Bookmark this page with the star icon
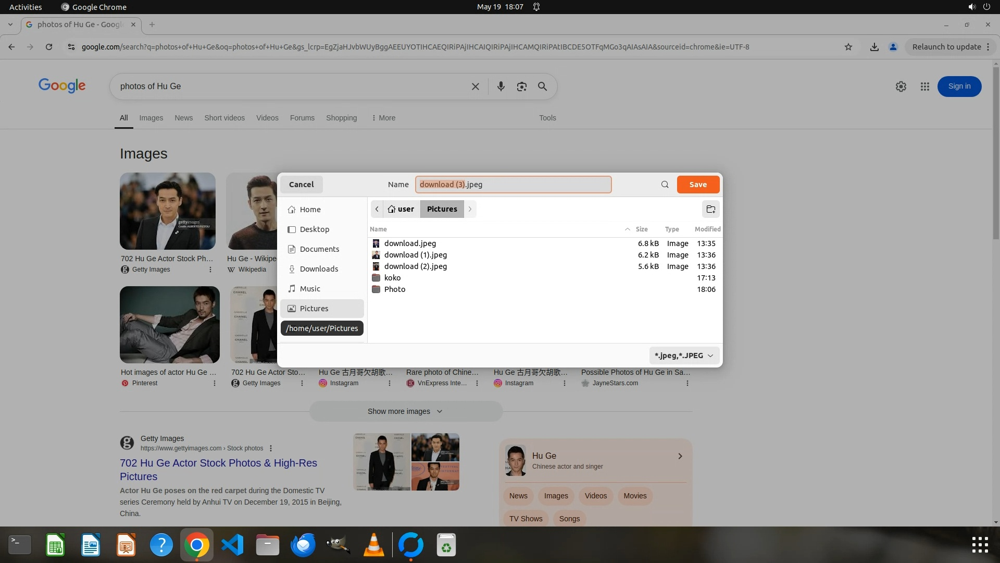1000x563 pixels. click(x=848, y=47)
